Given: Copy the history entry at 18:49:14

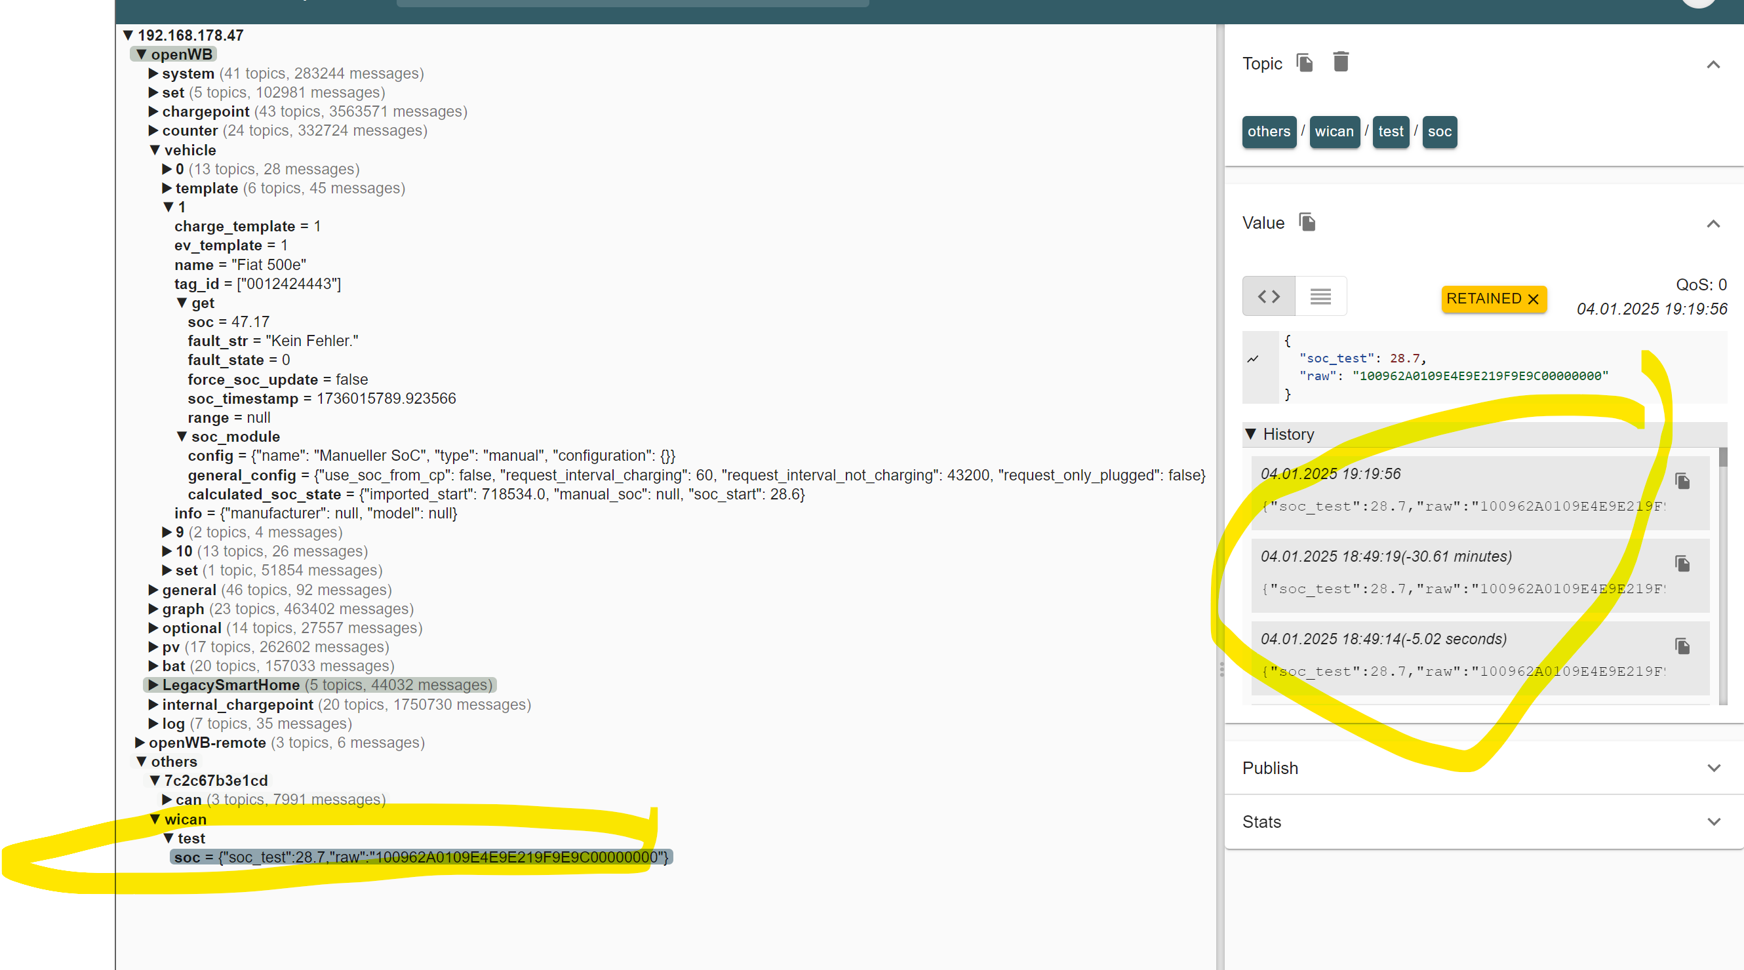Looking at the screenshot, I should coord(1682,646).
